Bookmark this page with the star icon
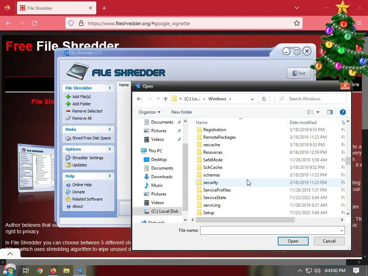 tap(296, 23)
